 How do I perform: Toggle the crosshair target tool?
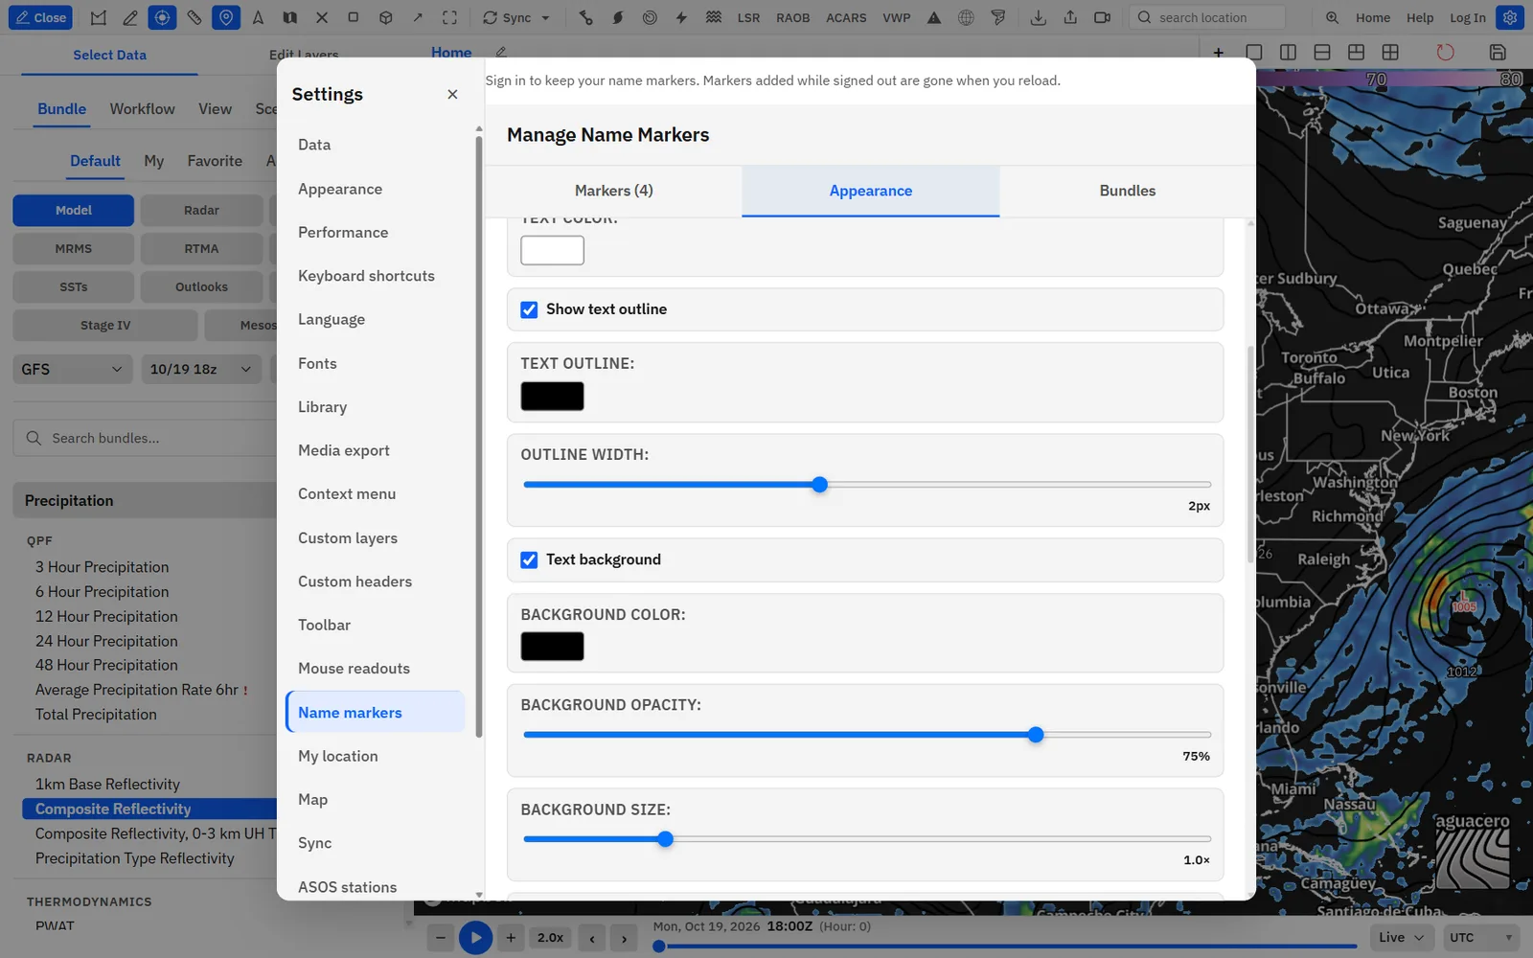pos(162,17)
